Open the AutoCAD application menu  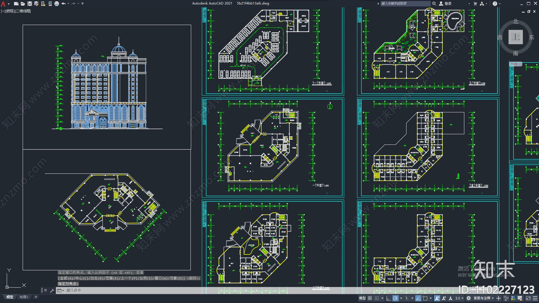pyautogui.click(x=3, y=4)
